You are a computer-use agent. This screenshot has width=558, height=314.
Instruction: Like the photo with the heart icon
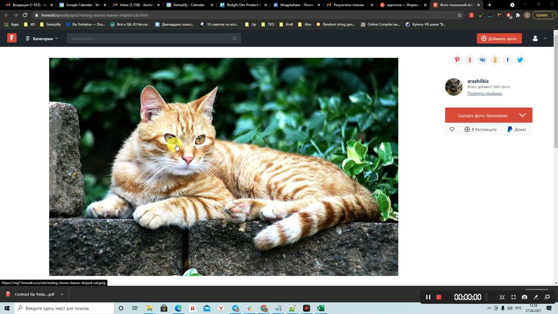pos(452,130)
